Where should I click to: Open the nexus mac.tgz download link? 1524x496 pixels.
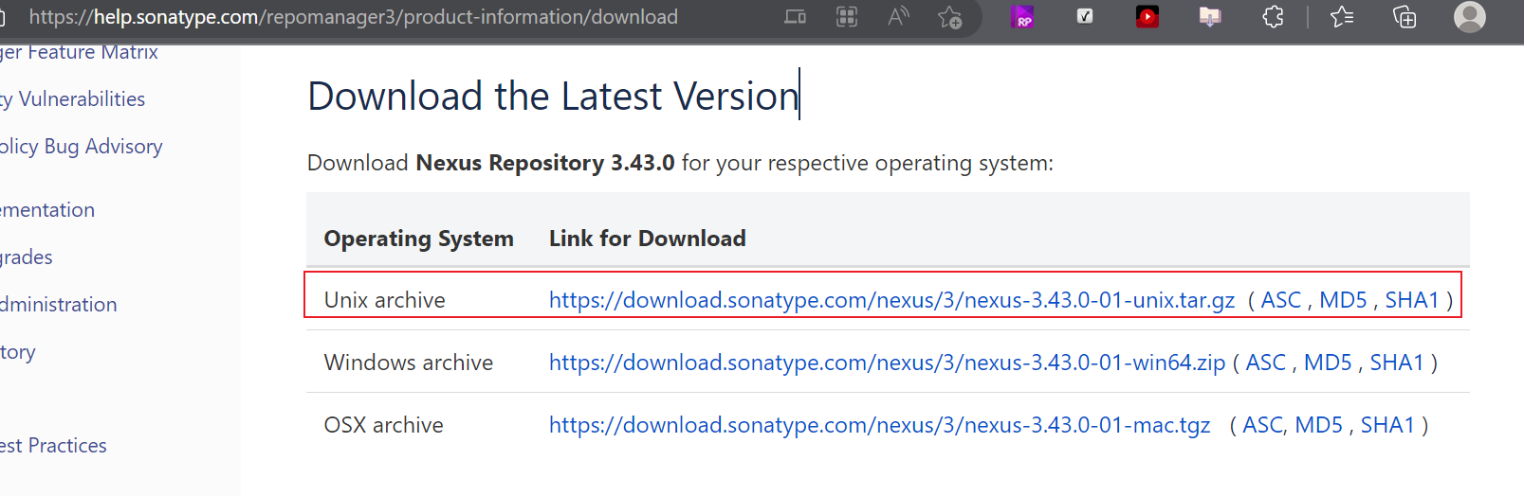click(x=879, y=425)
